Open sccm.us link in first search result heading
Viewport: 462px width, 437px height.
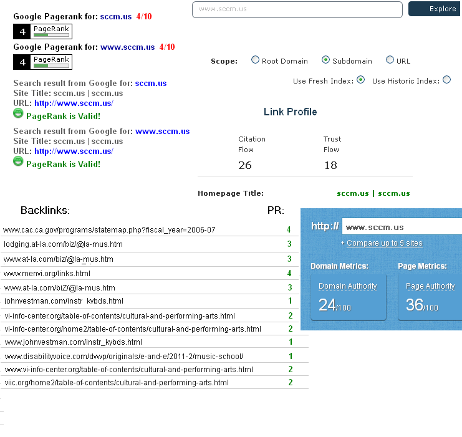click(x=151, y=84)
